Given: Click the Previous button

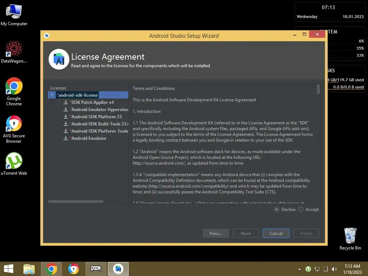Looking at the screenshot, I should pos(216,233).
